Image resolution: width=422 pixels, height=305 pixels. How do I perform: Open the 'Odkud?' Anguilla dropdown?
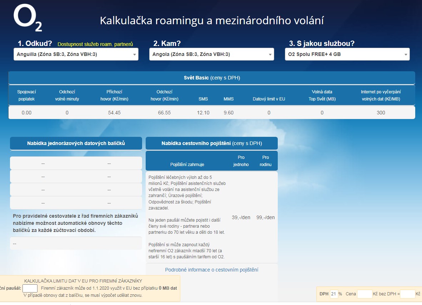[76, 55]
